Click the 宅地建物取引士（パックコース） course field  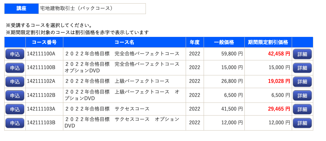[x=92, y=8]
